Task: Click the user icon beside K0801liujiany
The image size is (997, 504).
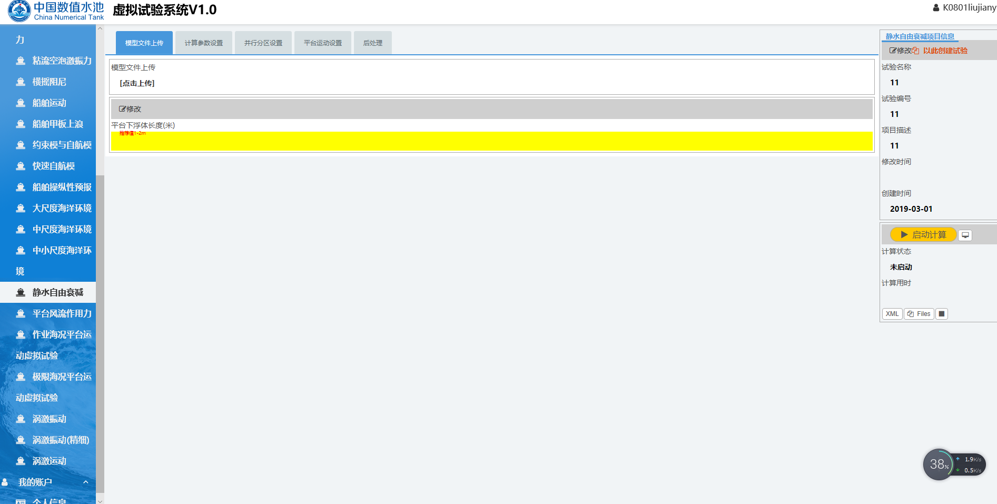Action: point(936,8)
